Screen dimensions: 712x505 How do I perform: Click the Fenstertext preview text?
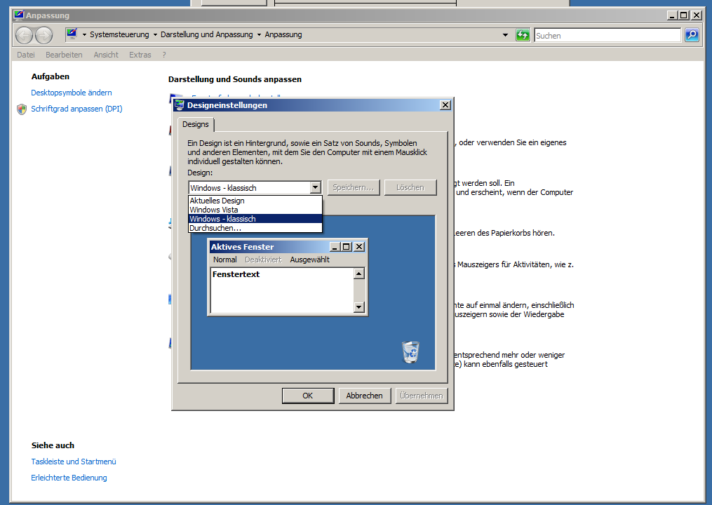coord(236,274)
